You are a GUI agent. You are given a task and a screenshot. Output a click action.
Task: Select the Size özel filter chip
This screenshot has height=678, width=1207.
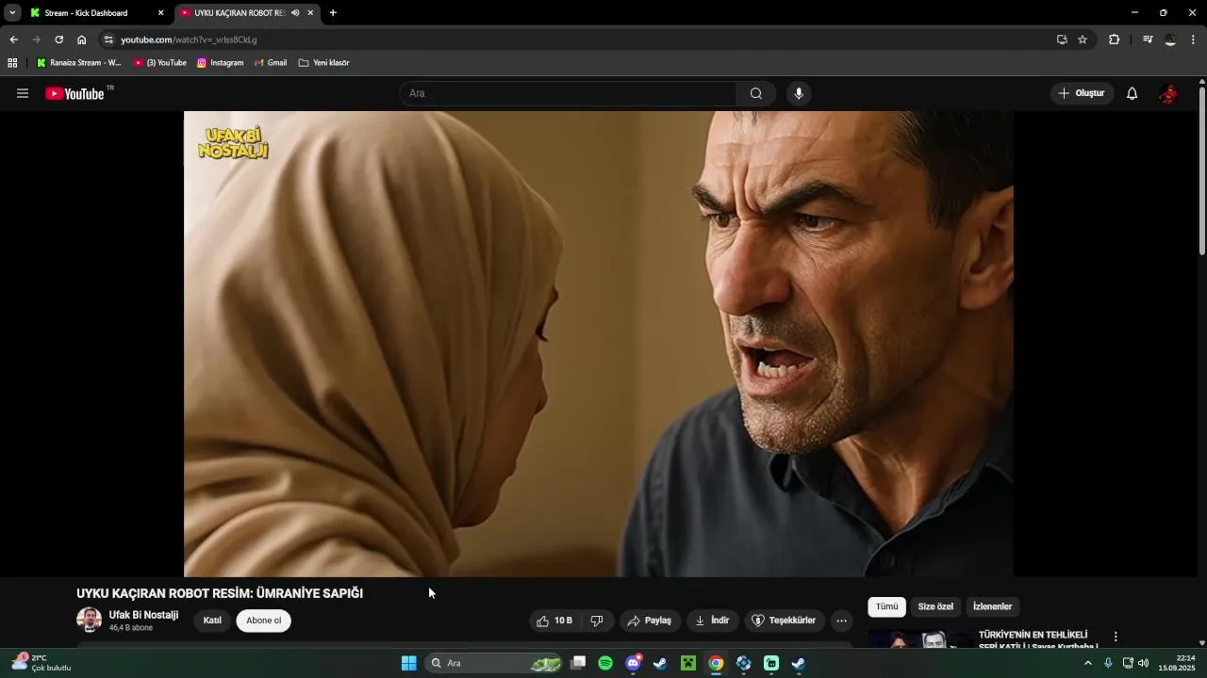[935, 607]
